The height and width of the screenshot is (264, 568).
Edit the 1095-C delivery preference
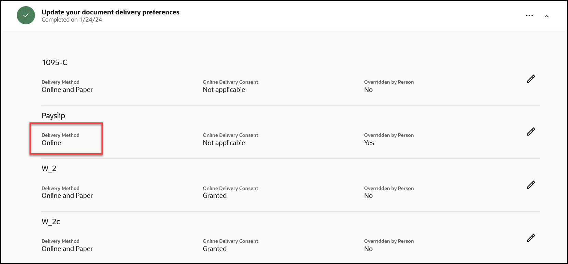point(531,79)
